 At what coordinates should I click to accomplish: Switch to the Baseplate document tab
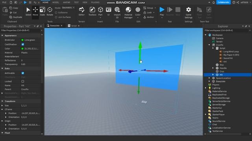click(55, 25)
